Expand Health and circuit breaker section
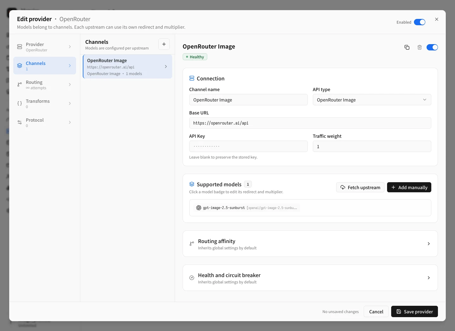Screen dimensions: 455x331 [x=310, y=278]
